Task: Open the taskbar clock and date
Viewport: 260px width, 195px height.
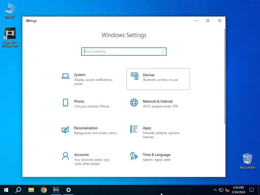Action: tap(238, 190)
